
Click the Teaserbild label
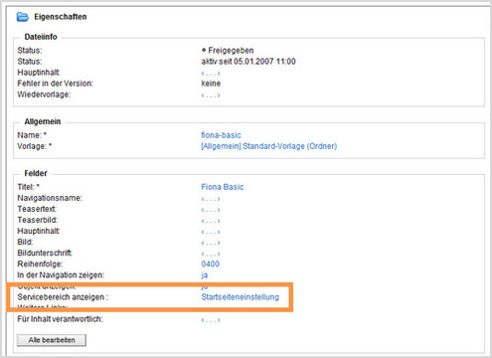click(x=38, y=220)
